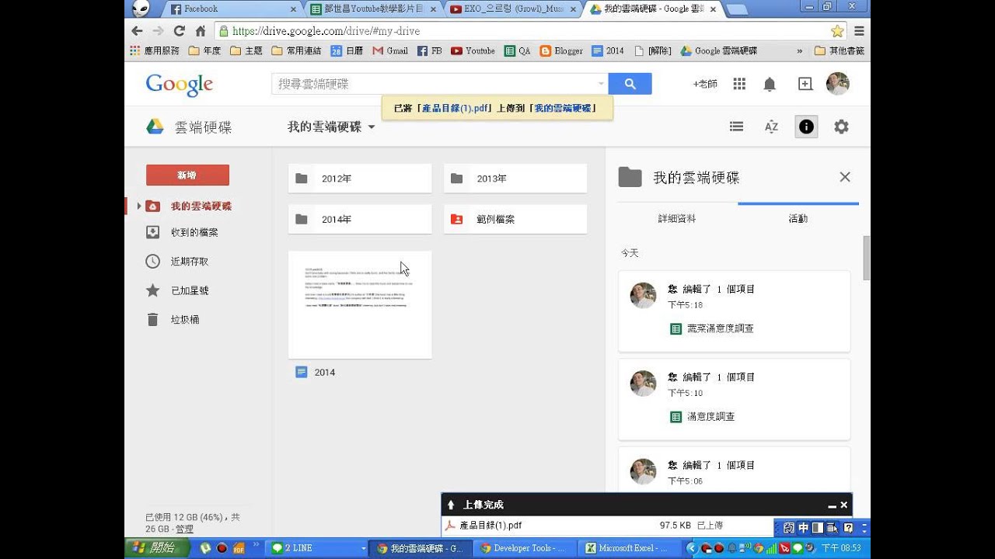995x559 pixels.
Task: Click the blue search button
Action: click(x=630, y=84)
